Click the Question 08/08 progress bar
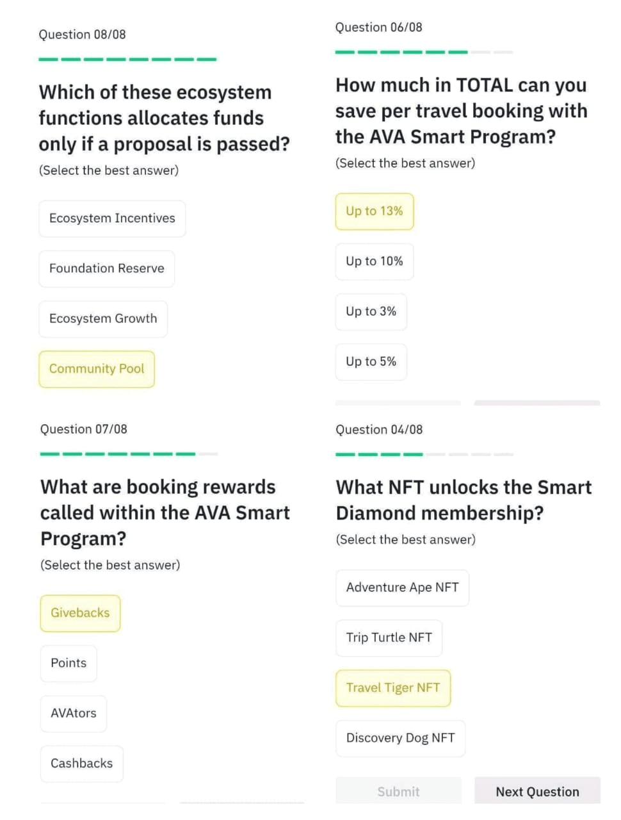This screenshot has width=621, height=820. point(127,60)
